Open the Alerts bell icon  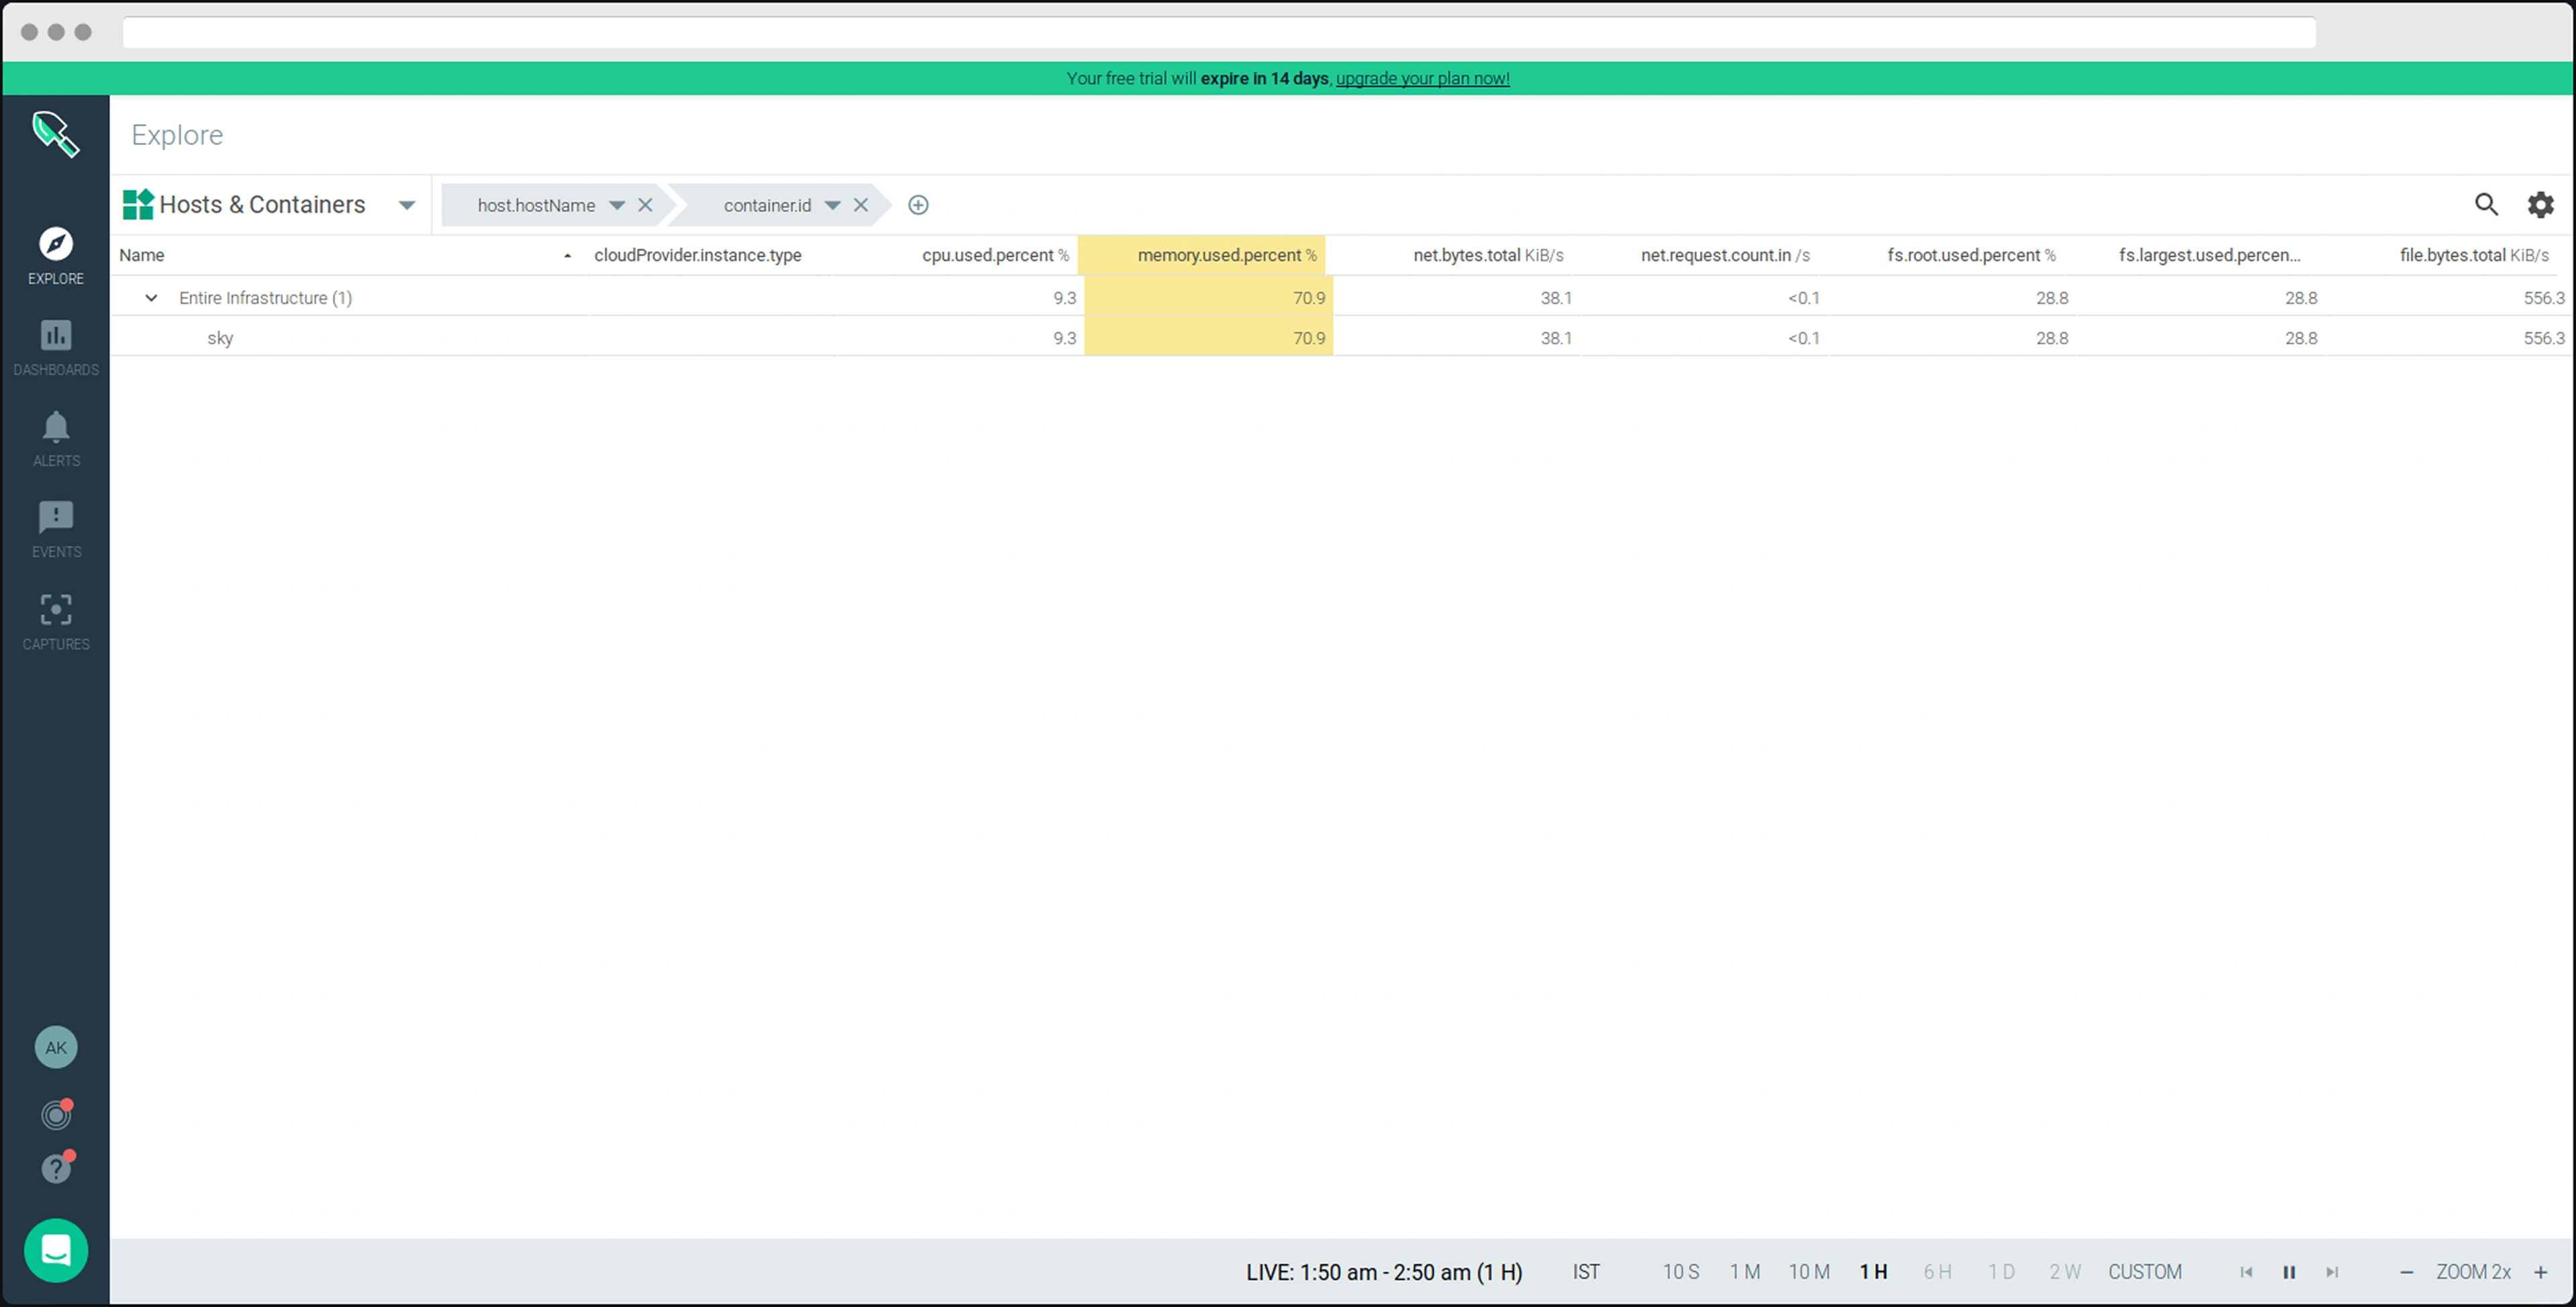tap(56, 437)
